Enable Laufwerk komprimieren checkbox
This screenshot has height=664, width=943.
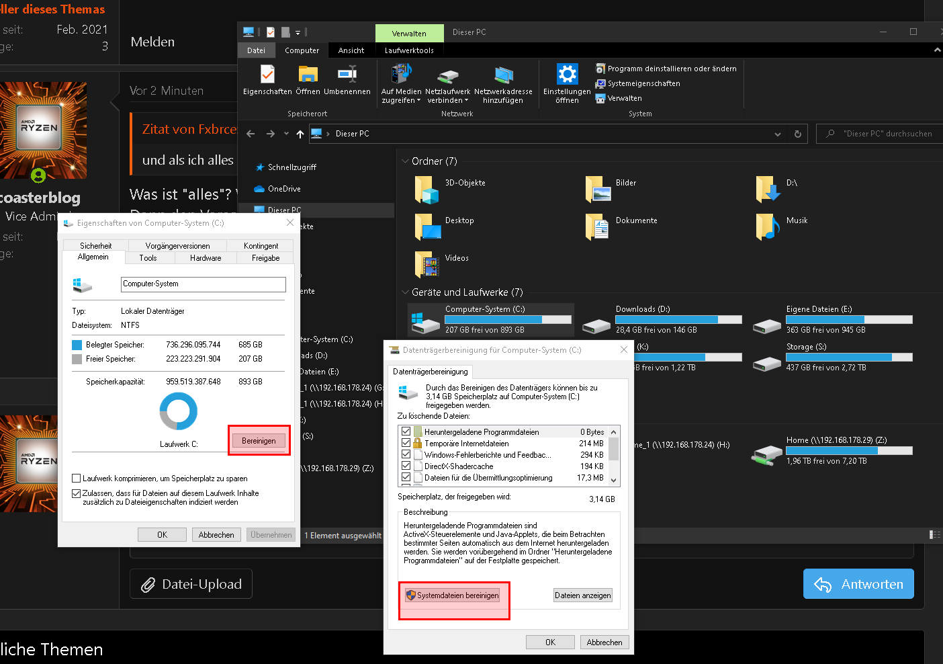(x=77, y=479)
